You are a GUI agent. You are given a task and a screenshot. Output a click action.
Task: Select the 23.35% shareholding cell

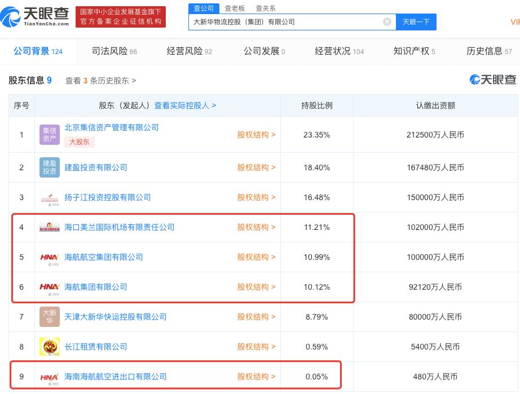click(x=317, y=135)
